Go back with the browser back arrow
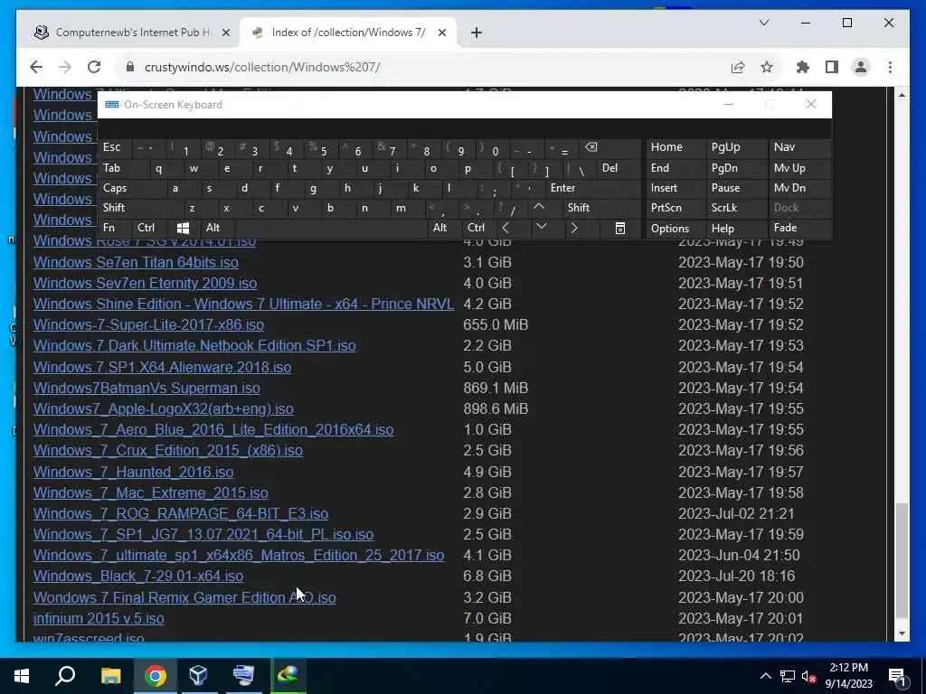The width and height of the screenshot is (926, 694). 36,67
